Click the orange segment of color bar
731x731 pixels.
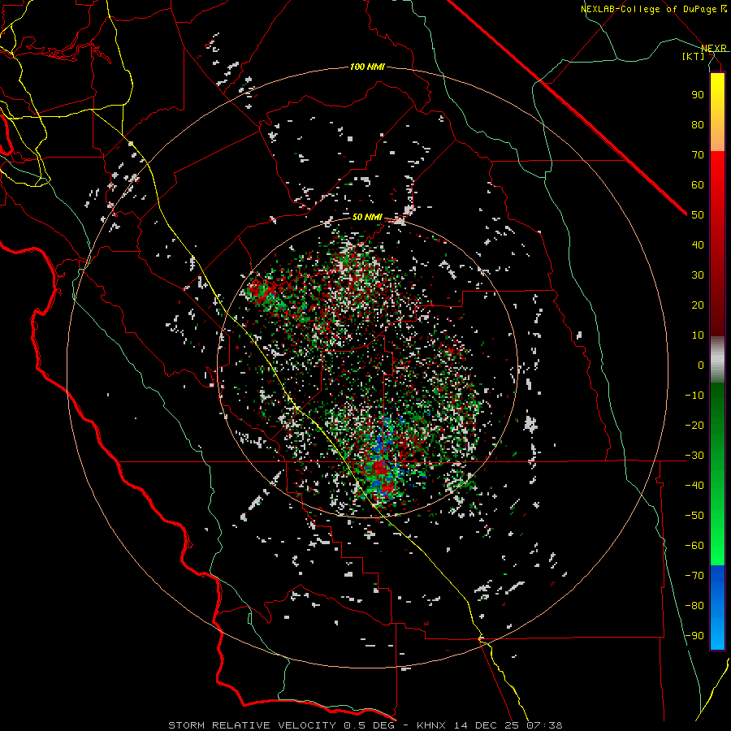pyautogui.click(x=717, y=137)
